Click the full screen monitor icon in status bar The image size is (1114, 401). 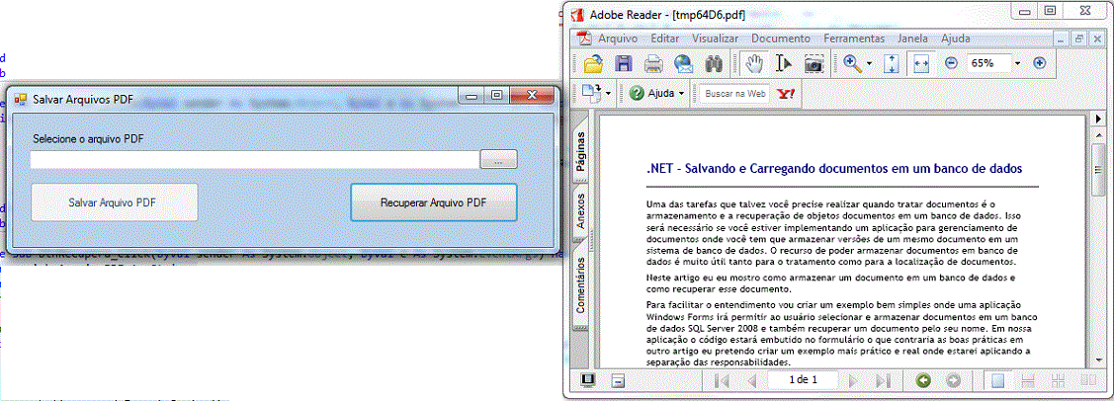(588, 381)
